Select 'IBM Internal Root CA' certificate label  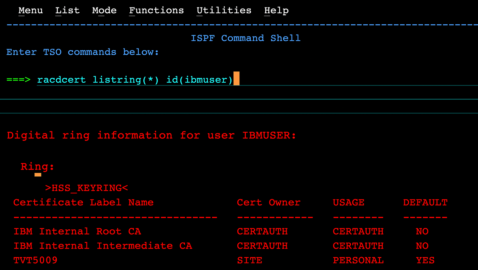click(x=77, y=231)
